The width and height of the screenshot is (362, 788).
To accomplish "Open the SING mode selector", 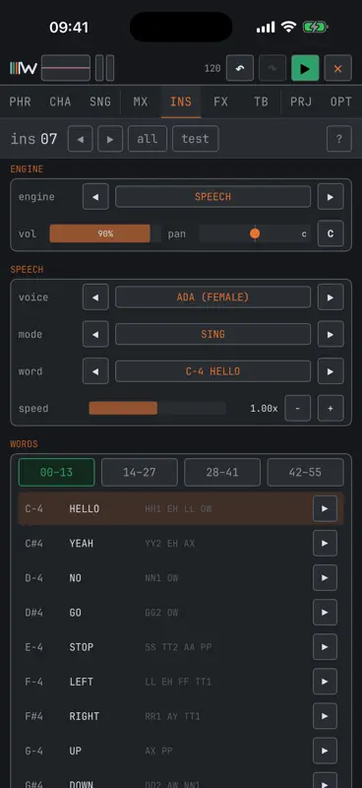I will [x=212, y=334].
